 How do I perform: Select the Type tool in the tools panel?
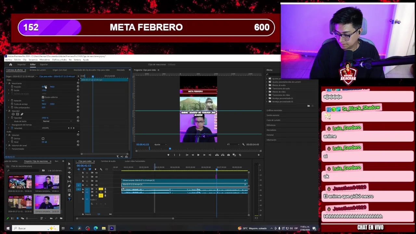coord(69,199)
